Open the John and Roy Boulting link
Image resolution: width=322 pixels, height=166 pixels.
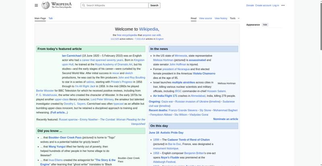click(132, 78)
